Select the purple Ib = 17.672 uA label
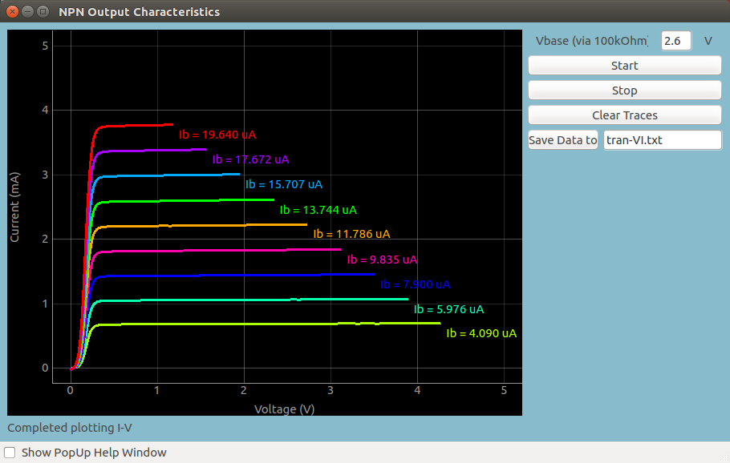730x463 pixels. [250, 159]
